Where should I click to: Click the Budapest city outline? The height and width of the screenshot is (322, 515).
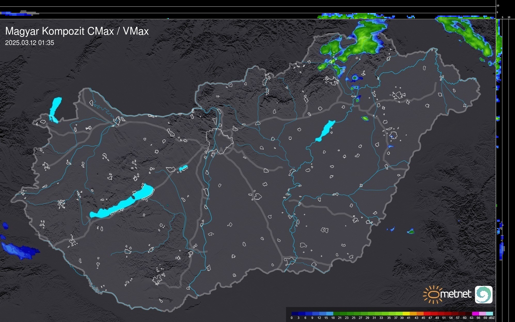[220, 141]
